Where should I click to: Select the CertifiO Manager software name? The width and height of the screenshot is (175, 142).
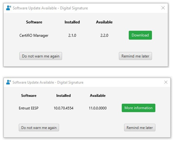[34, 35]
